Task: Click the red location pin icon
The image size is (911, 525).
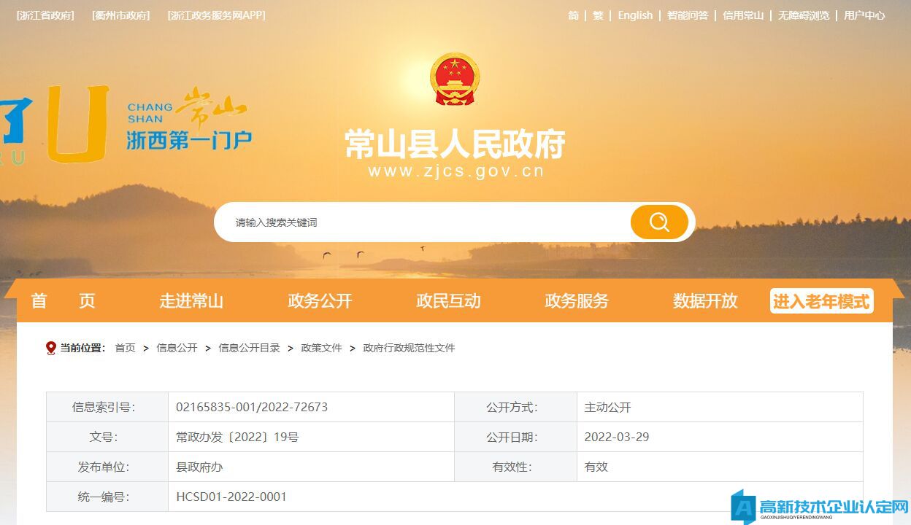Action: (50, 349)
